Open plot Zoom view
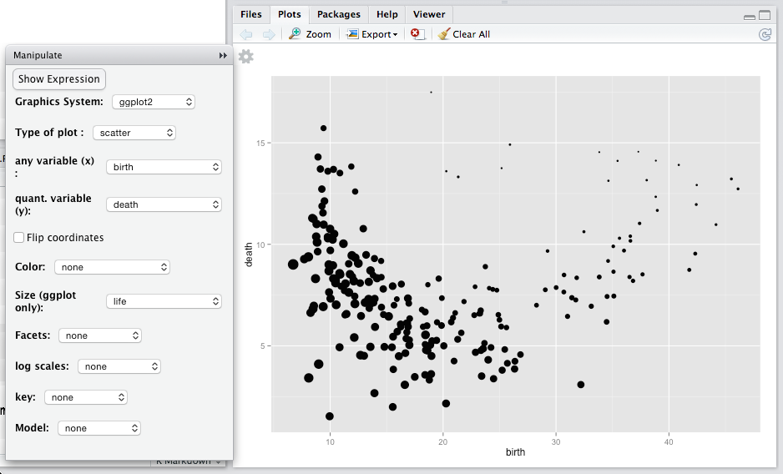783x474 pixels. [x=310, y=34]
